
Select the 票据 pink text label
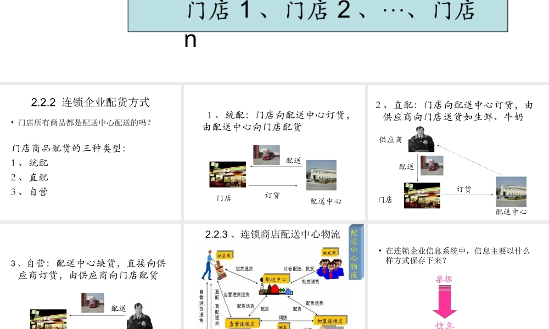(x=444, y=279)
